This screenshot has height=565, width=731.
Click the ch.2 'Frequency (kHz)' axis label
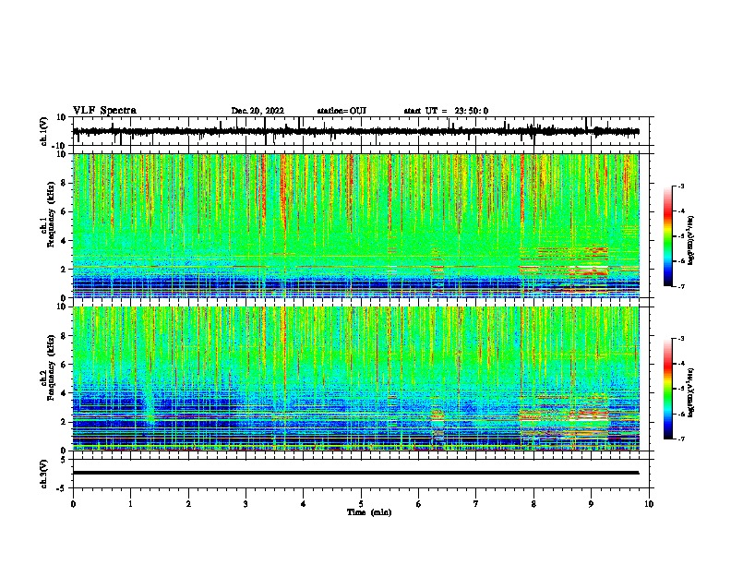click(51, 367)
